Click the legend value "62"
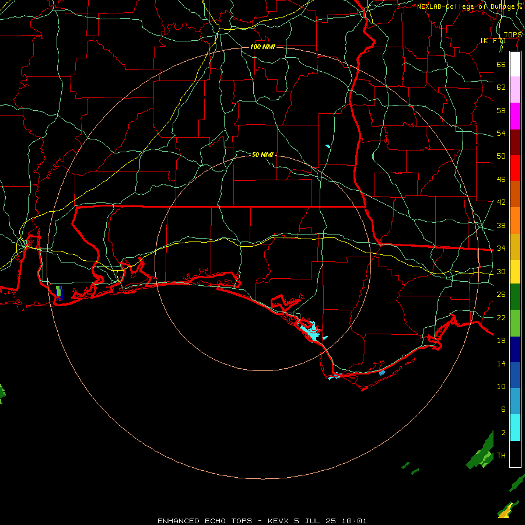 pos(501,87)
